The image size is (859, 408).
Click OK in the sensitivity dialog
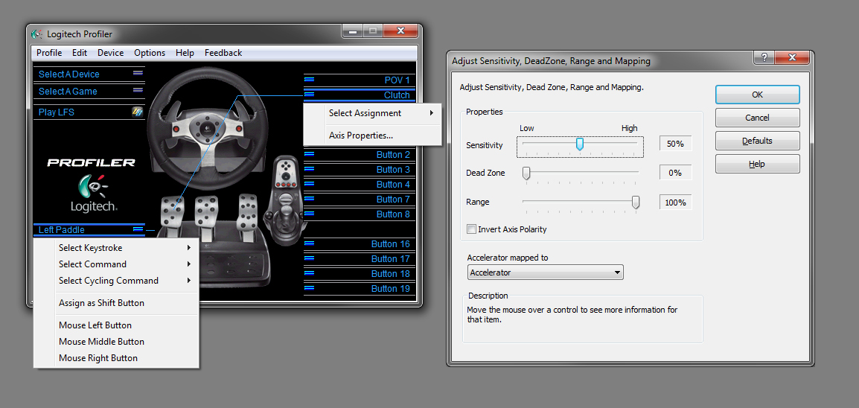tap(757, 95)
